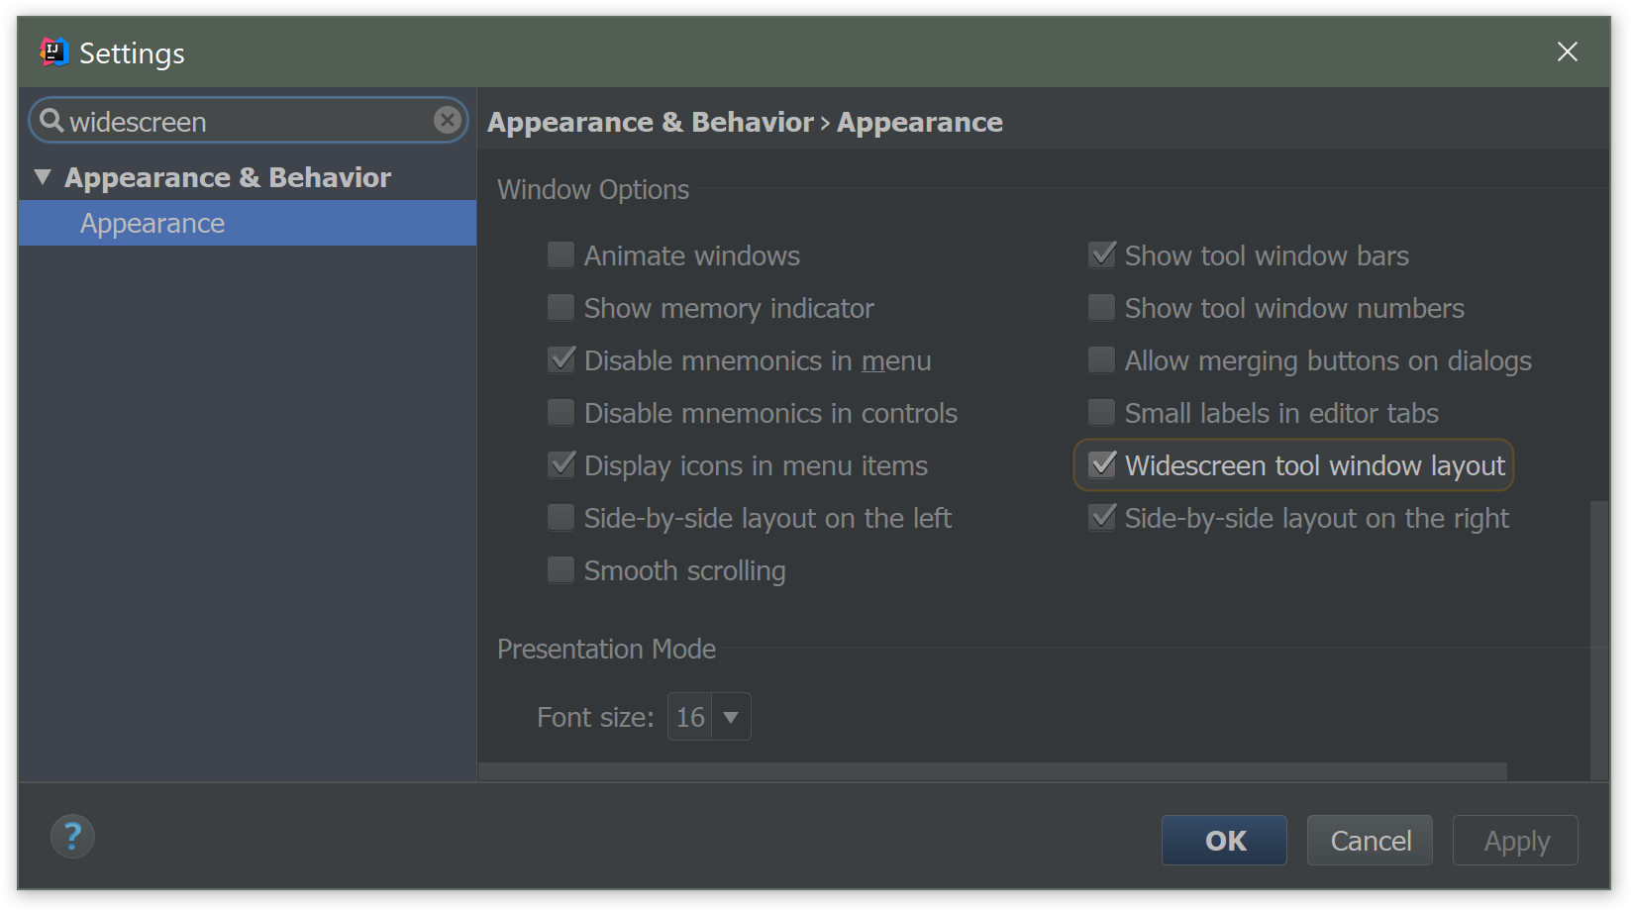Check Disable mnemonics in controls
Viewport: 1631px width, 910px height.
click(561, 413)
